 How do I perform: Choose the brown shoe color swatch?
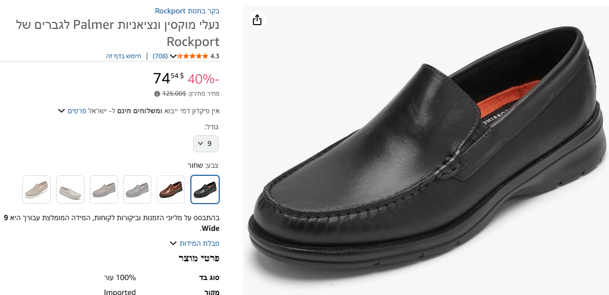(171, 189)
